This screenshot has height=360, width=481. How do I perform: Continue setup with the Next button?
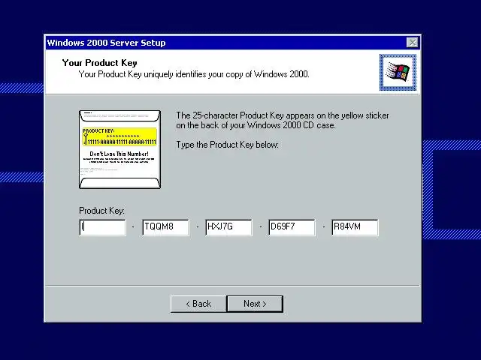(255, 304)
